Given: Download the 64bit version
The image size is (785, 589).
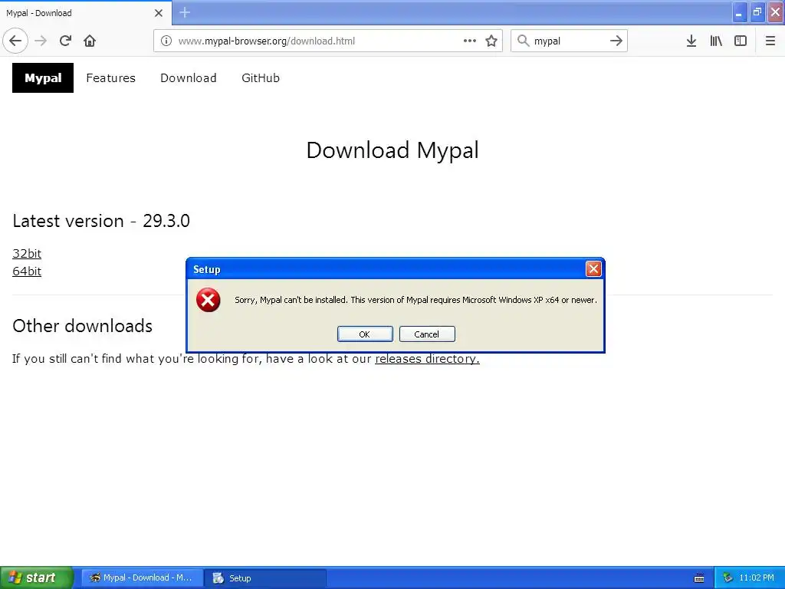Looking at the screenshot, I should pyautogui.click(x=27, y=271).
